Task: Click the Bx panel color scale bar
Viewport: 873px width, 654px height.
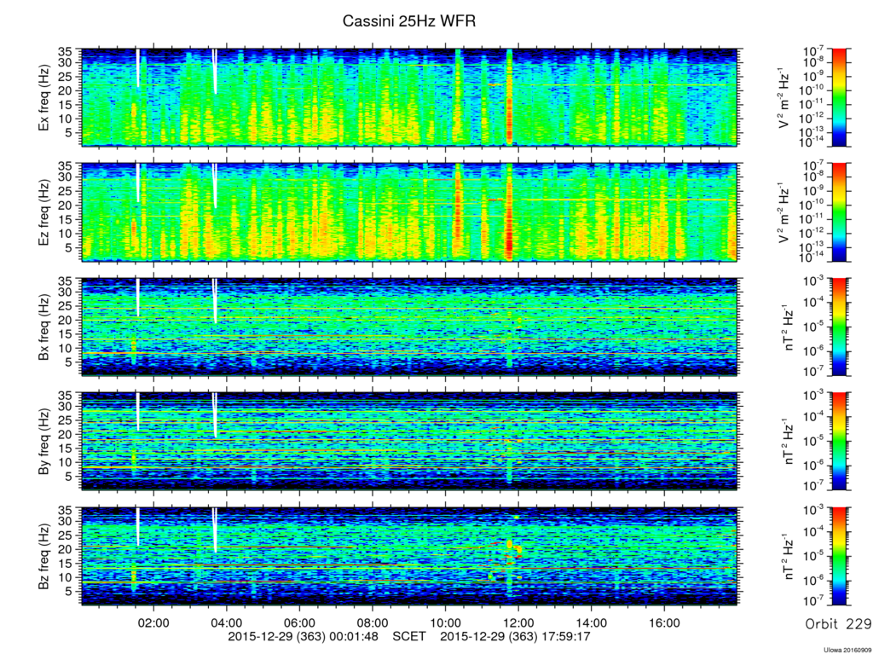Action: tap(839, 327)
